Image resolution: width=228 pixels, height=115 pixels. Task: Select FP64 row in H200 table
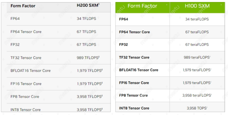tap(59, 19)
